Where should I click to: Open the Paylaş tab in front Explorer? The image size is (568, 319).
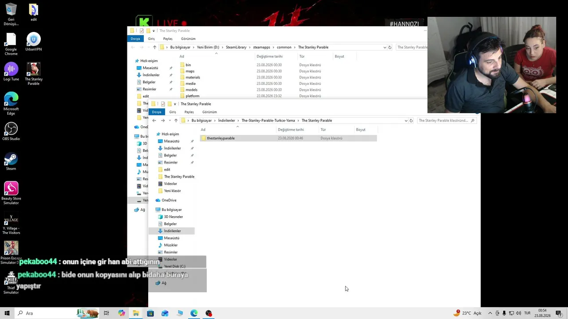tap(189, 112)
